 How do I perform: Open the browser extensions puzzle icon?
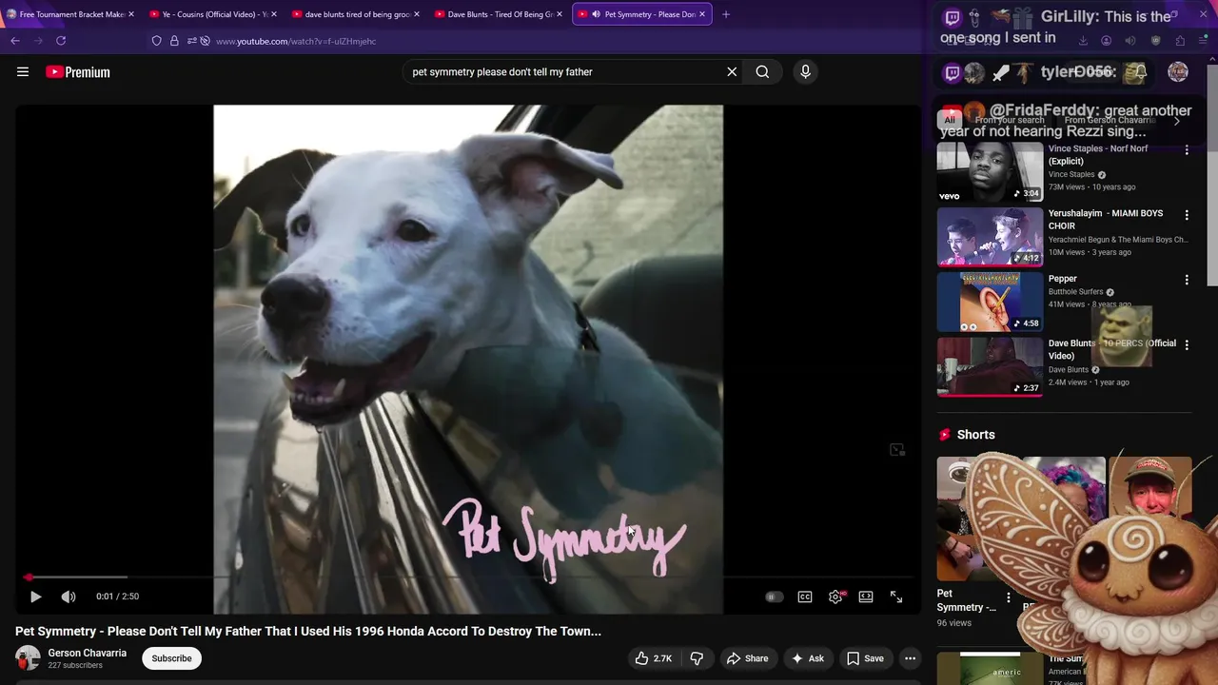point(1180,41)
